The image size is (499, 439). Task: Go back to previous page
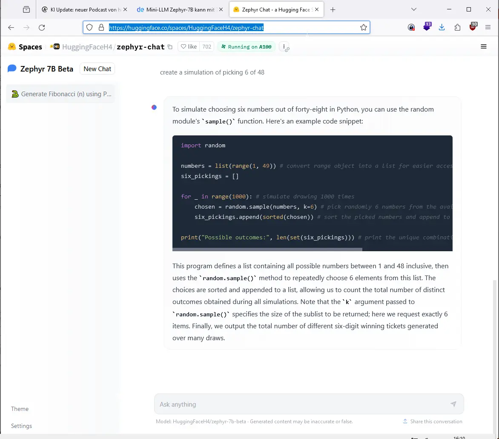(11, 27)
